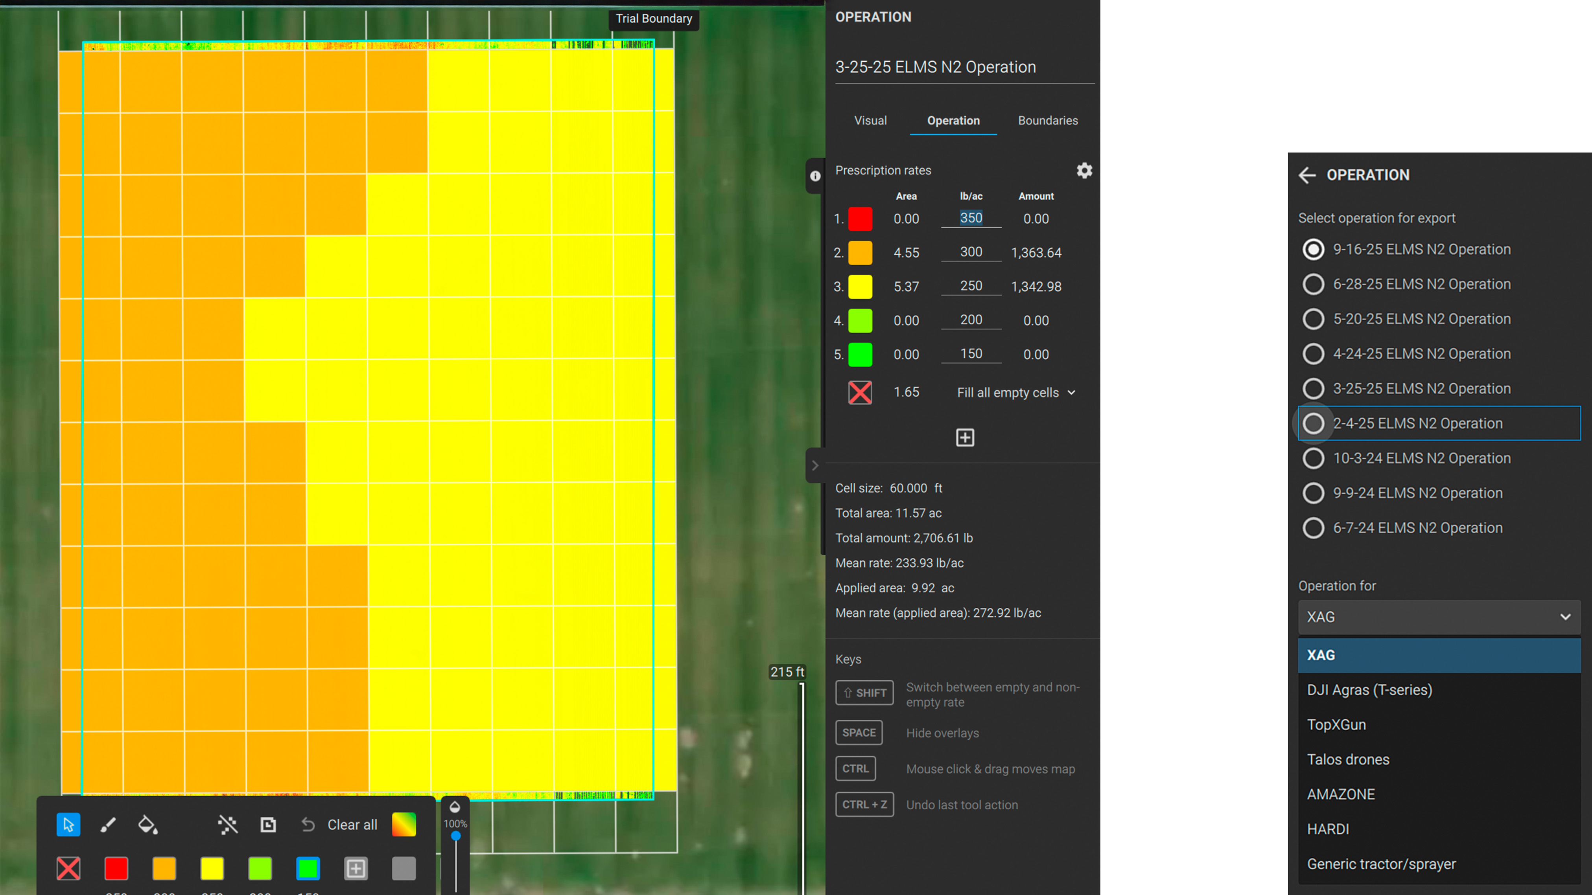The height and width of the screenshot is (895, 1592).
Task: Click the magic wand deselect icon
Action: coord(227,825)
